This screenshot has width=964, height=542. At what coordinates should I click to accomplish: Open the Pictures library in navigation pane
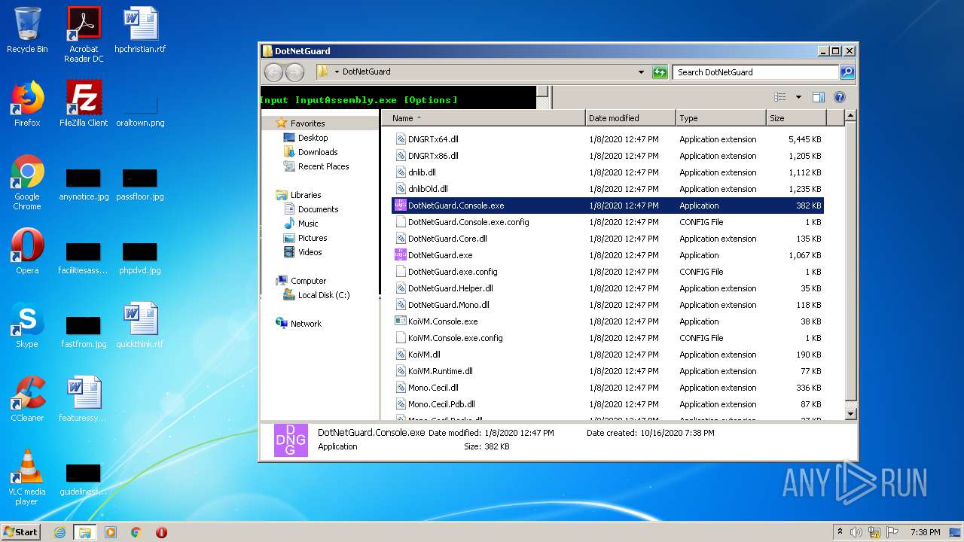[313, 238]
